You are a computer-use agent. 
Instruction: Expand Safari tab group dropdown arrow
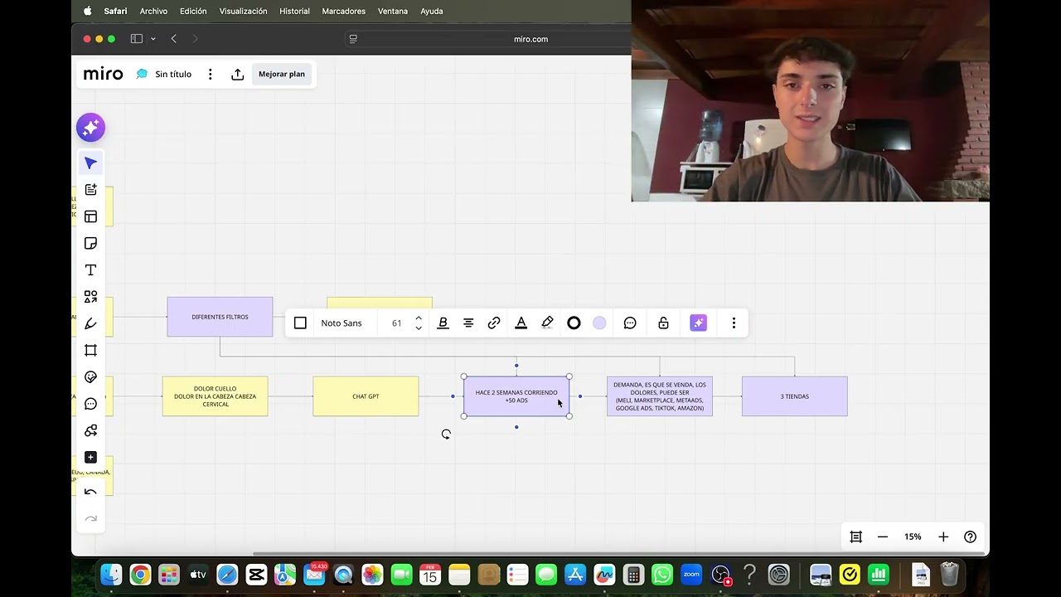(153, 39)
